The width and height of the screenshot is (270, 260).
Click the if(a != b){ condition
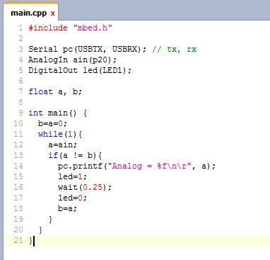coord(75,155)
